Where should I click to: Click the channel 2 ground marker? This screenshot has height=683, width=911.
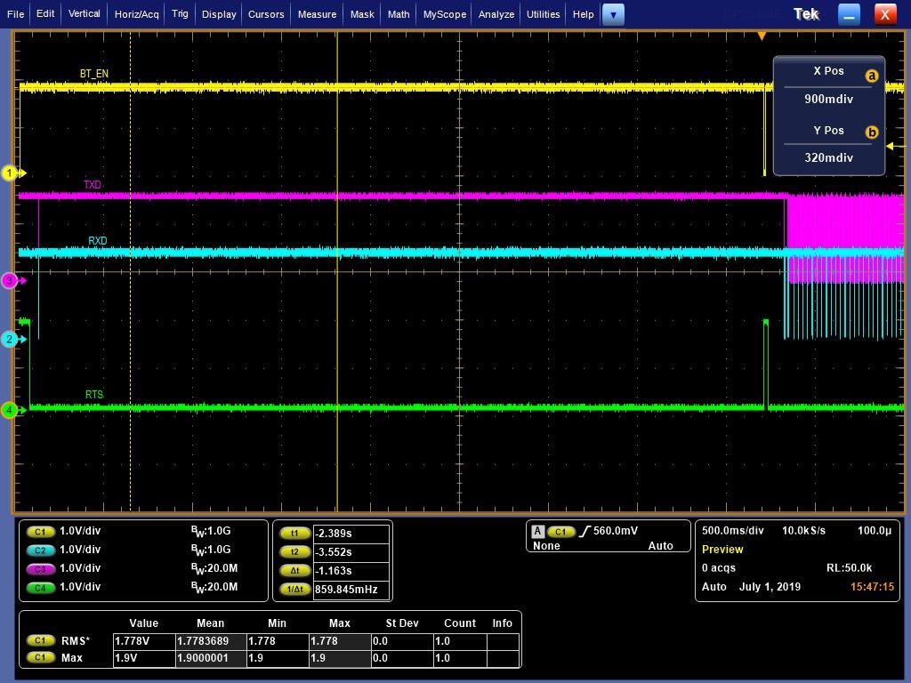pyautogui.click(x=11, y=340)
